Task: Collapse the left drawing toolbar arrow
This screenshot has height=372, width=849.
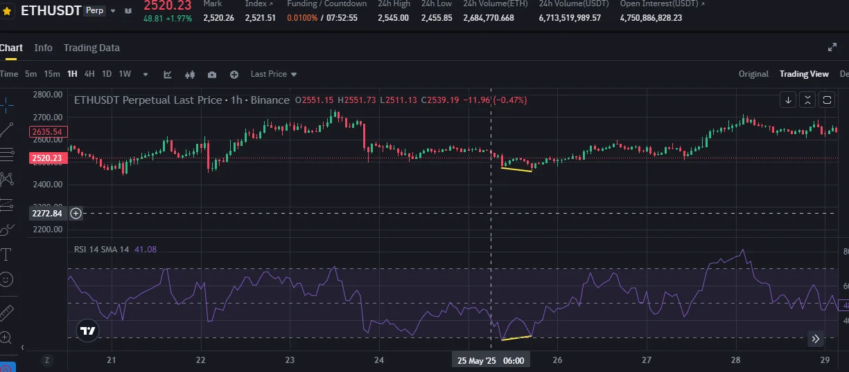Action: point(22,348)
